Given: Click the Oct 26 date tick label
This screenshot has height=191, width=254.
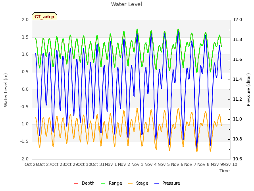Looking at the screenshot, I should [31, 164].
